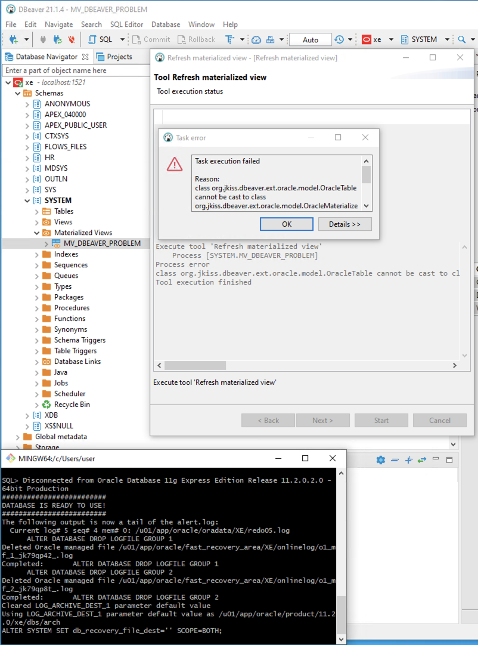Click Cancel in the Refresh materialized view wizard
Screen dimensions: 478x645
(x=439, y=420)
